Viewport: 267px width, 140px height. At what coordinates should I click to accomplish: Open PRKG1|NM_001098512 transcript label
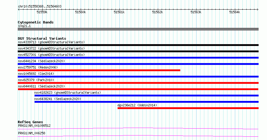coord(34,126)
